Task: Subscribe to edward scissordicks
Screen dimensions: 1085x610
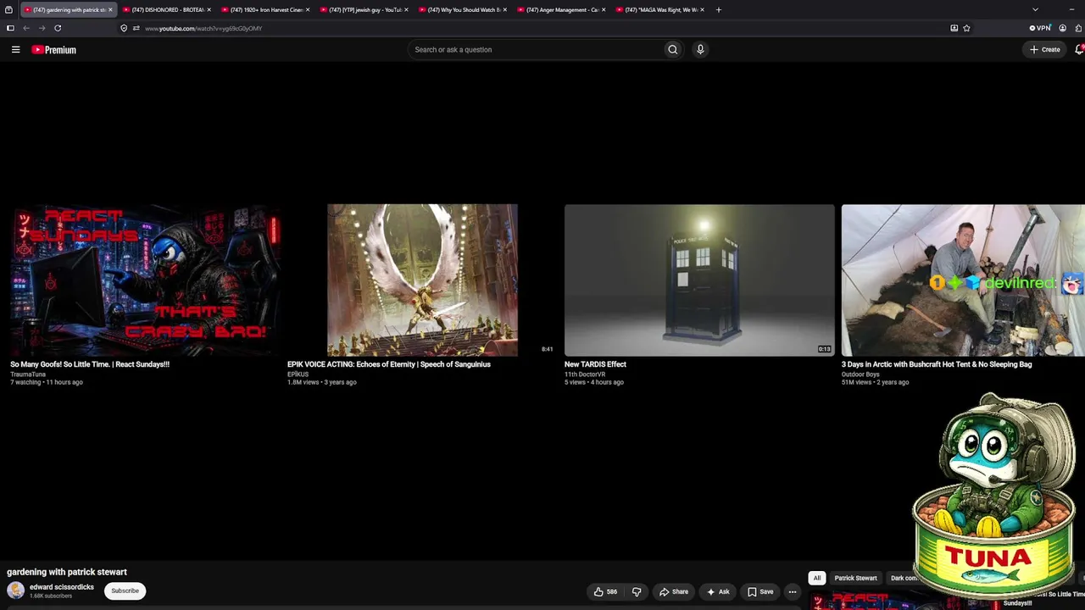Action: [125, 591]
